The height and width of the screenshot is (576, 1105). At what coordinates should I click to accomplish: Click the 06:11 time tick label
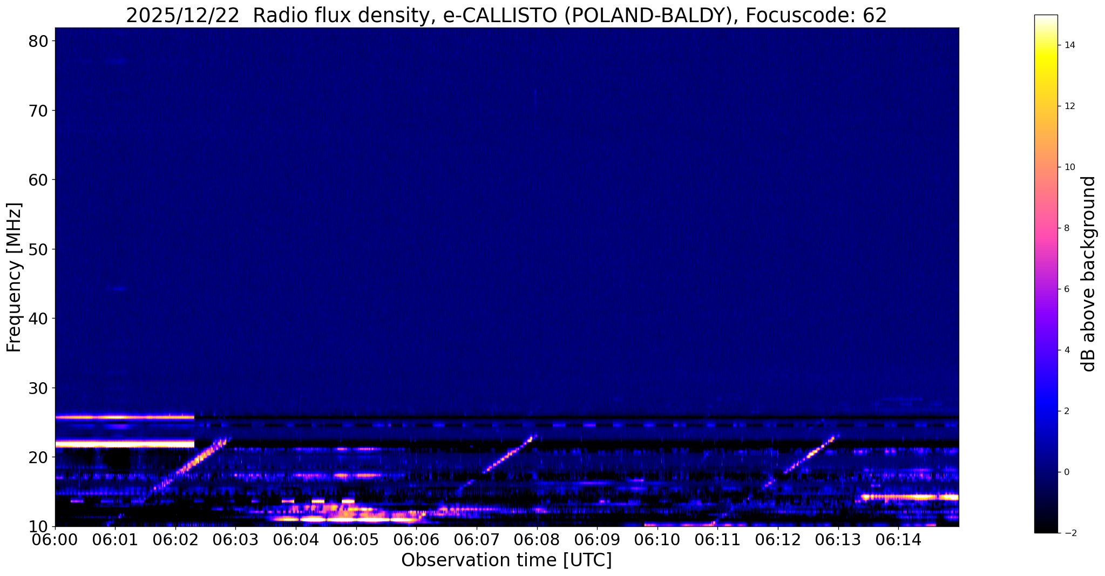[x=717, y=539]
